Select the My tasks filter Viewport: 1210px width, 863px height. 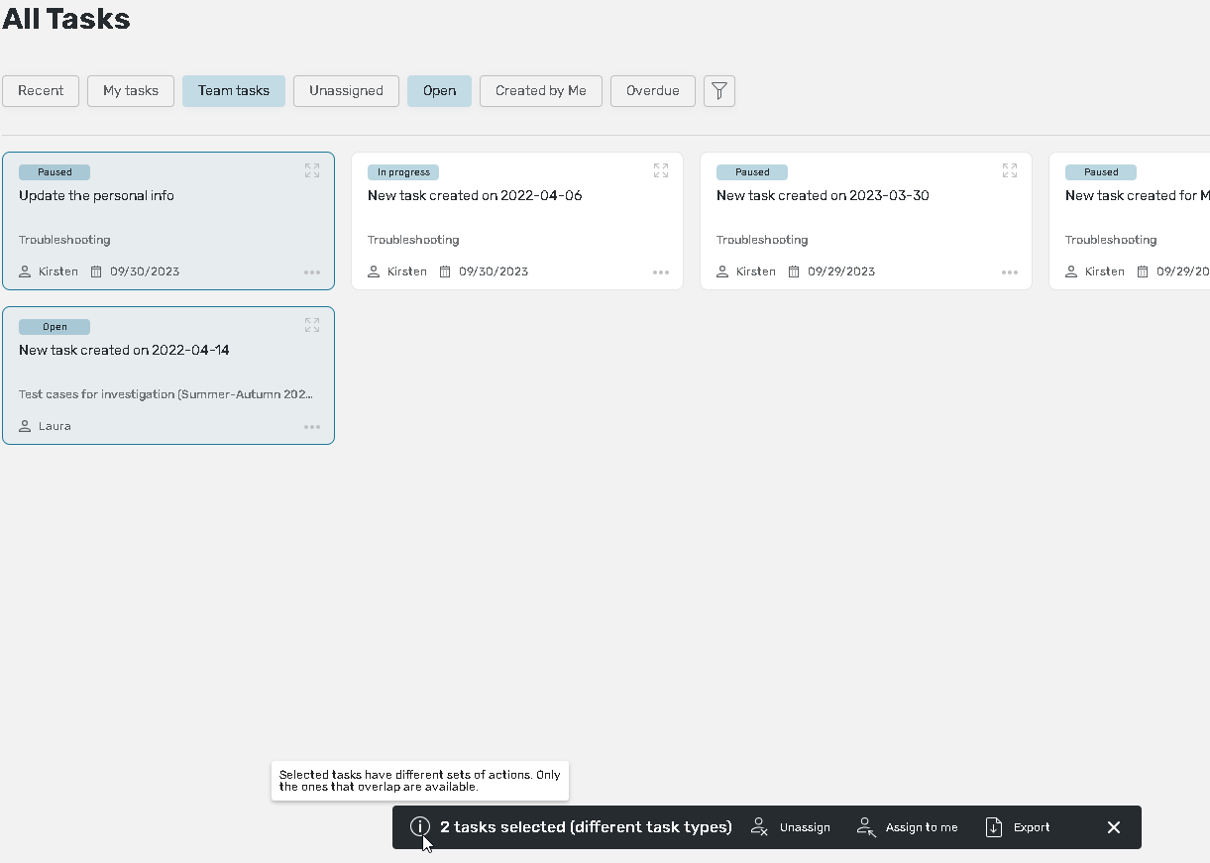(x=131, y=91)
